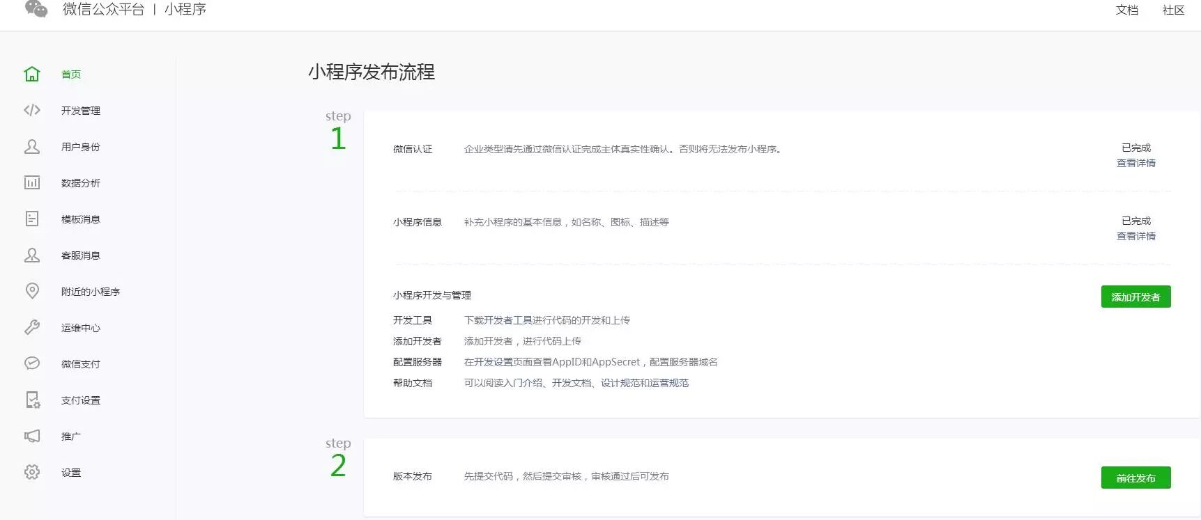Click description 补充小程序的基本信息
Viewport: 1201px width, 520px height.
coord(567,222)
